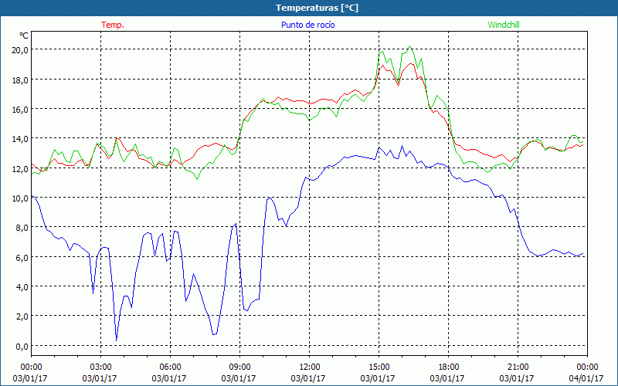Click the '10,0' y-axis value
This screenshot has width=618, height=386.
[x=20, y=198]
